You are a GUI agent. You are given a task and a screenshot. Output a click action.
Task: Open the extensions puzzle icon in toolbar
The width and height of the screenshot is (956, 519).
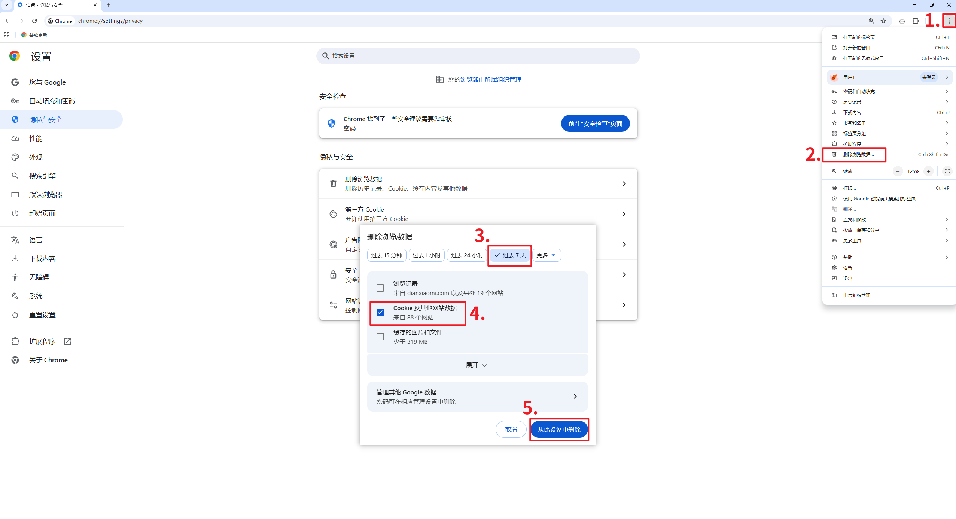916,21
